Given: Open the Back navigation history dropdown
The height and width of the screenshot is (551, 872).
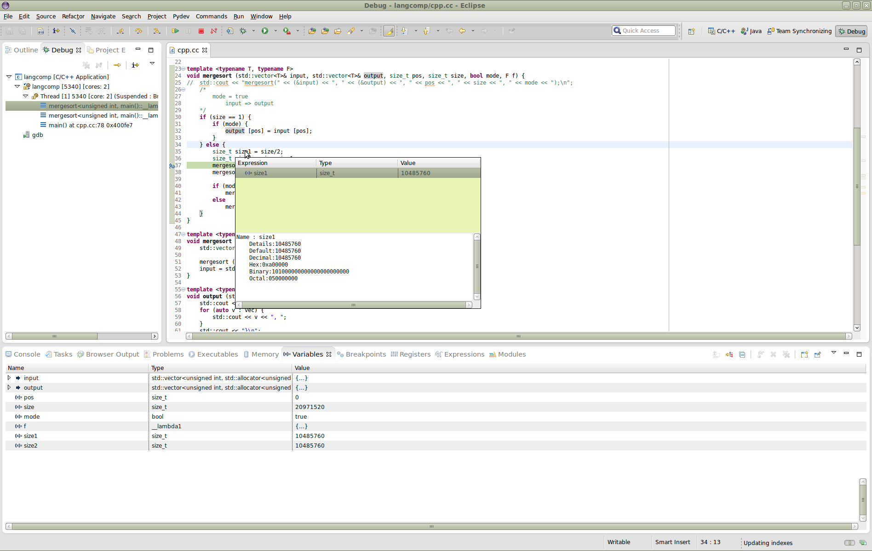Looking at the screenshot, I should pos(473,31).
